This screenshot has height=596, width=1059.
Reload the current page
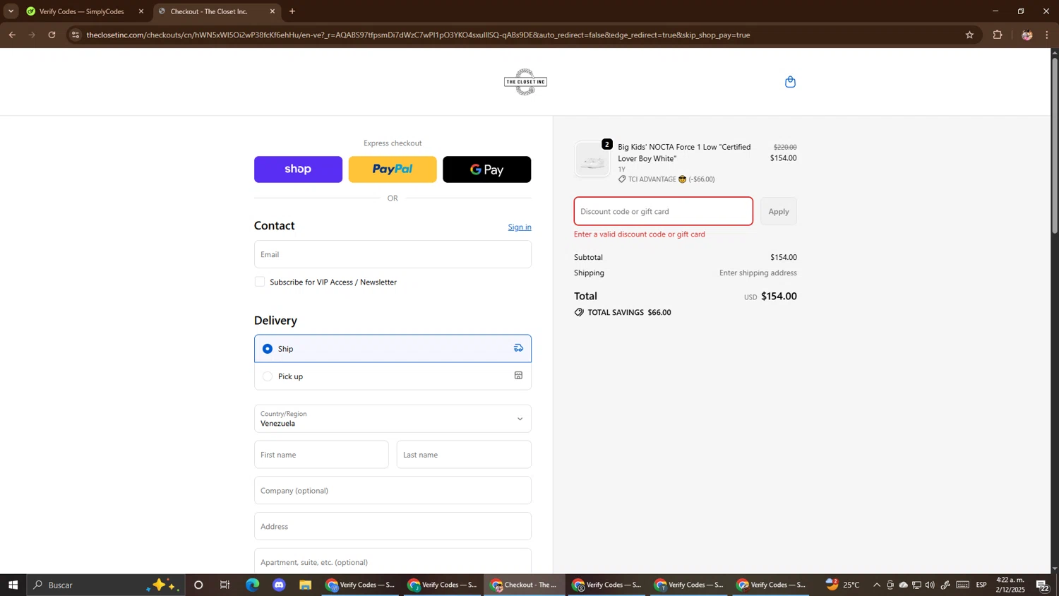(x=52, y=35)
